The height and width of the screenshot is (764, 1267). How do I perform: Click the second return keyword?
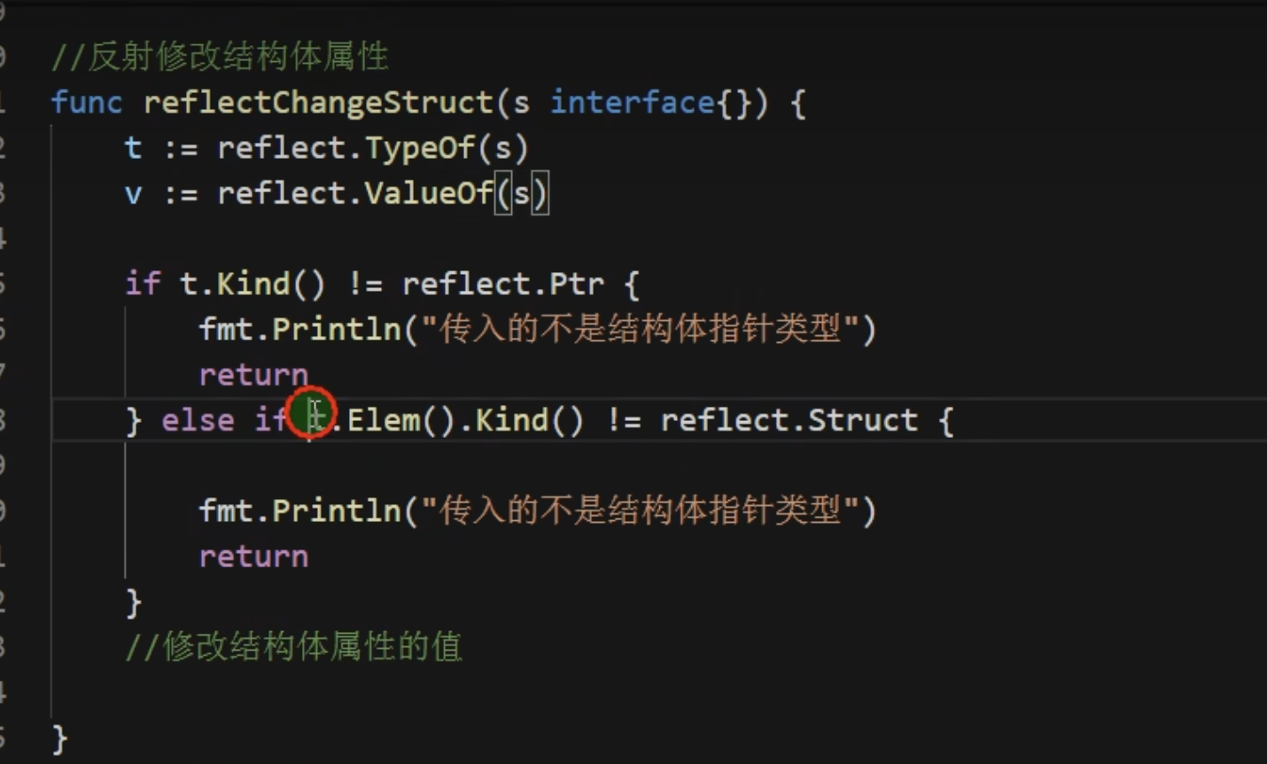pos(253,557)
